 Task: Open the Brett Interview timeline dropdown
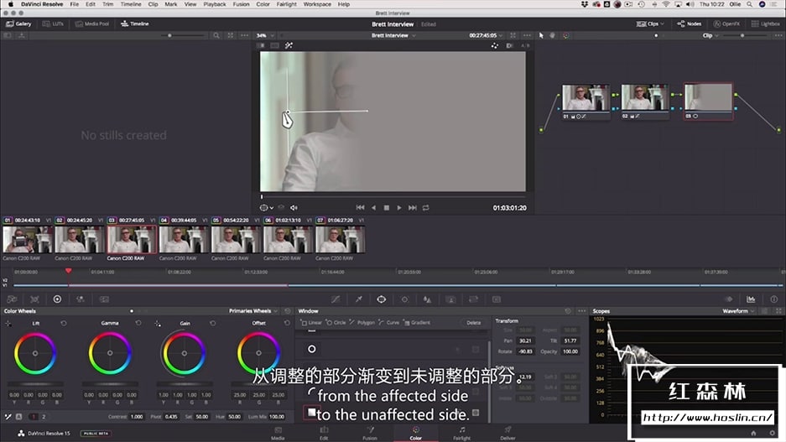point(393,35)
